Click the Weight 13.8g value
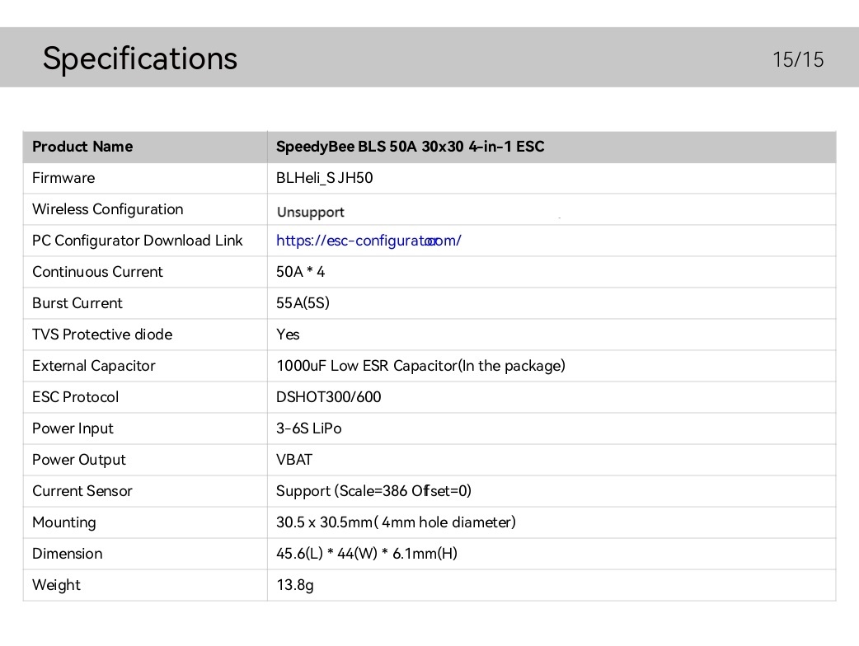859x646 pixels. [295, 585]
